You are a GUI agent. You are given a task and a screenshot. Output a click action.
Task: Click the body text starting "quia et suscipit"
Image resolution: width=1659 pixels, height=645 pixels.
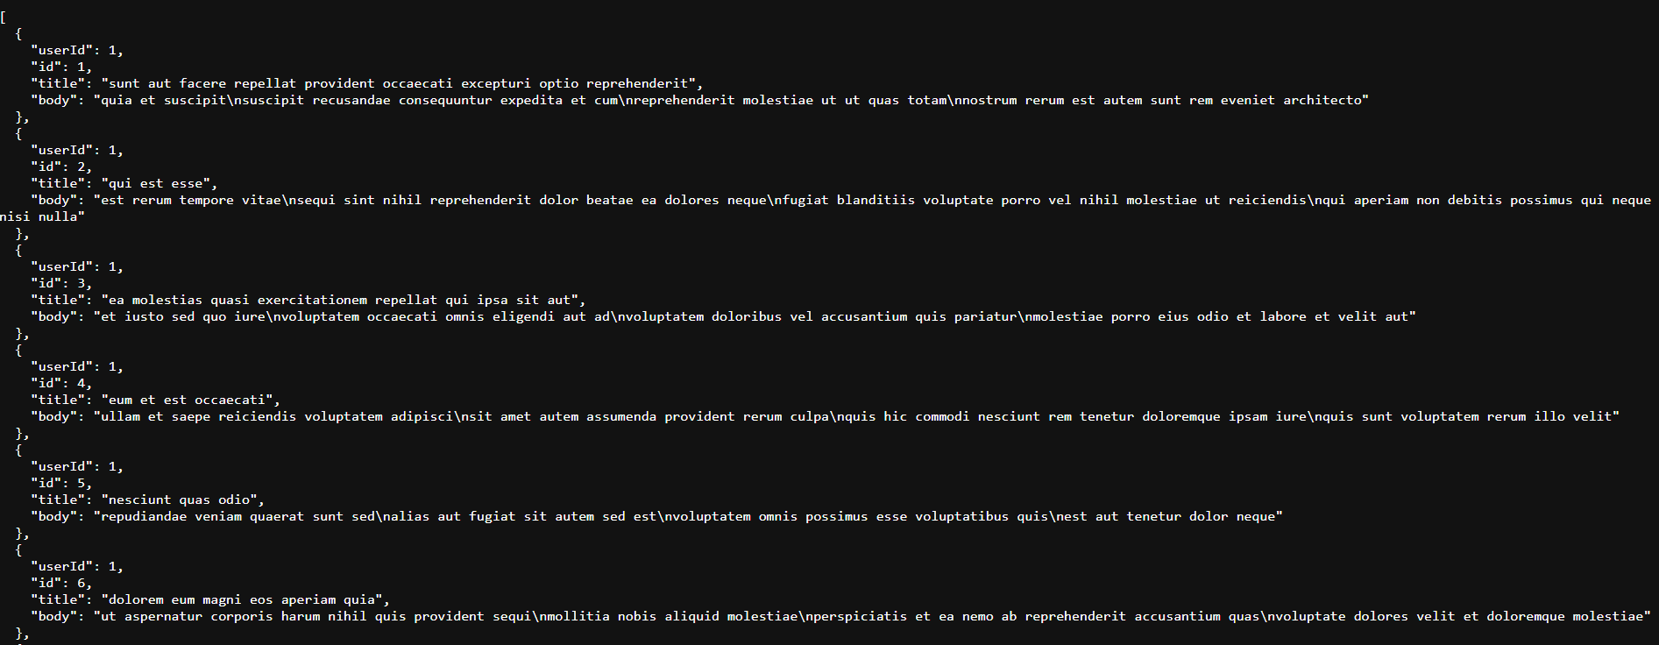click(731, 101)
